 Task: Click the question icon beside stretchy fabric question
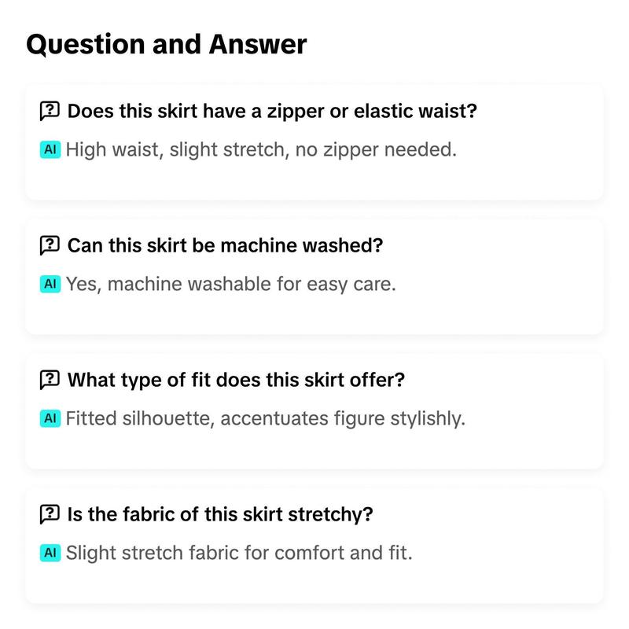click(50, 514)
